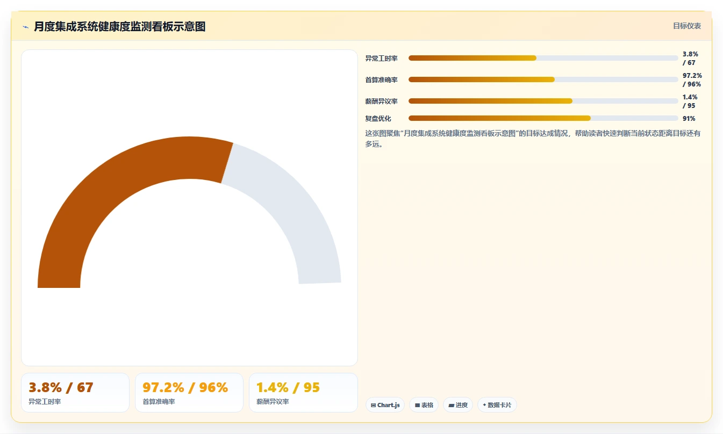The width and height of the screenshot is (723, 434).
Task: Click the 复盘优化 label in progress list
Action: pos(378,118)
